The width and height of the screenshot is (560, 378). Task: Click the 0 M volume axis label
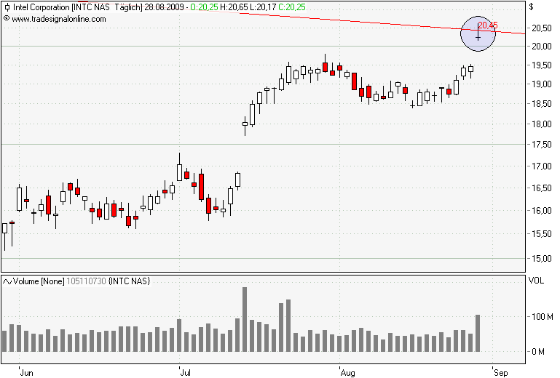pyautogui.click(x=538, y=352)
